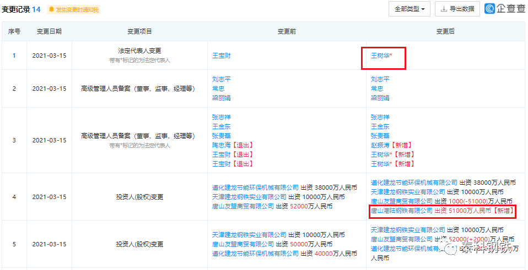Click 导出数据 button label

pyautogui.click(x=462, y=9)
